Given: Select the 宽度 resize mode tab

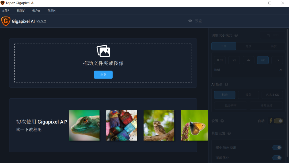Looking at the screenshot, I should (248, 46).
